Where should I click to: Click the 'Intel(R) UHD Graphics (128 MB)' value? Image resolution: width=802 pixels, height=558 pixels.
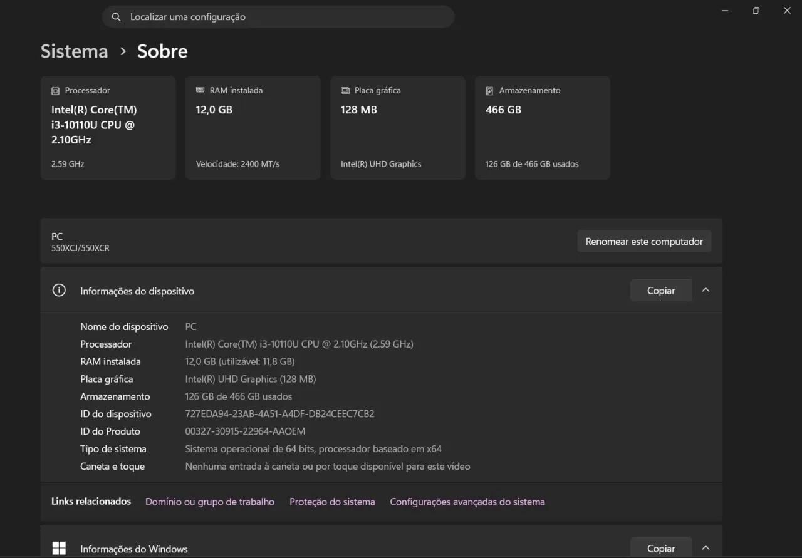[x=251, y=379]
